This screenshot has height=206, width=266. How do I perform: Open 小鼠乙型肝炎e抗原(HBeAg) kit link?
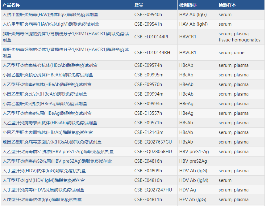point(45,104)
